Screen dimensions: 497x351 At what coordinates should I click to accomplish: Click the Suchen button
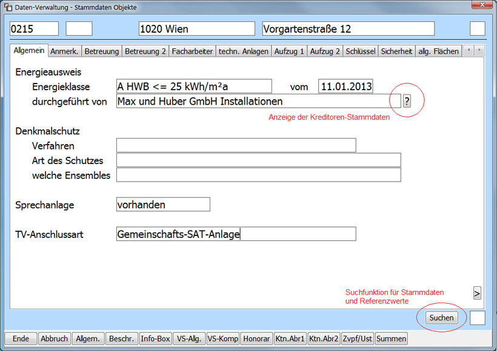click(441, 318)
